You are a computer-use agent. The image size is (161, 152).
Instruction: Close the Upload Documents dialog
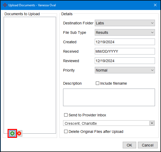[154, 5]
